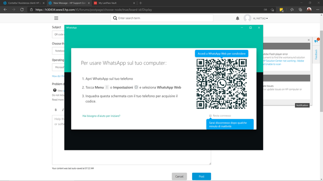Image resolution: width=323 pixels, height=181 pixels.
Task: Open the yellow extension icon in toolbar
Action: [x=281, y=10]
